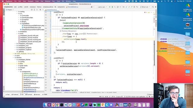This screenshot has width=193, height=108.
Task: Open simplytest_launch.routing.yml file
Action: pyautogui.click(x=30, y=40)
